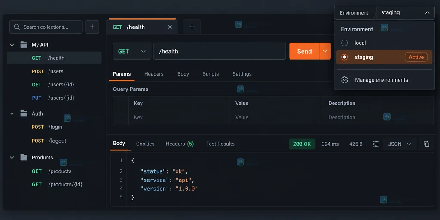
Task: Copy the response body with copy icon
Action: coord(426,144)
